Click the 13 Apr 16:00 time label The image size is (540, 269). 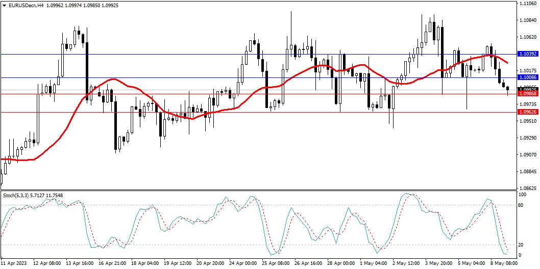pos(79,263)
